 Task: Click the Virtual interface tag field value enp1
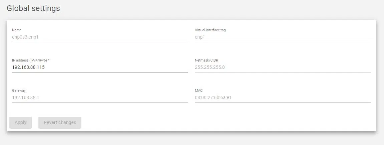pos(200,37)
